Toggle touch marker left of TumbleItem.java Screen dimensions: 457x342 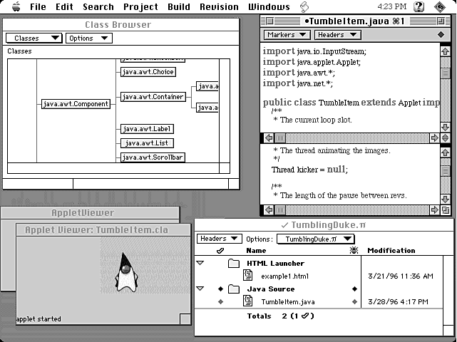[220, 301]
